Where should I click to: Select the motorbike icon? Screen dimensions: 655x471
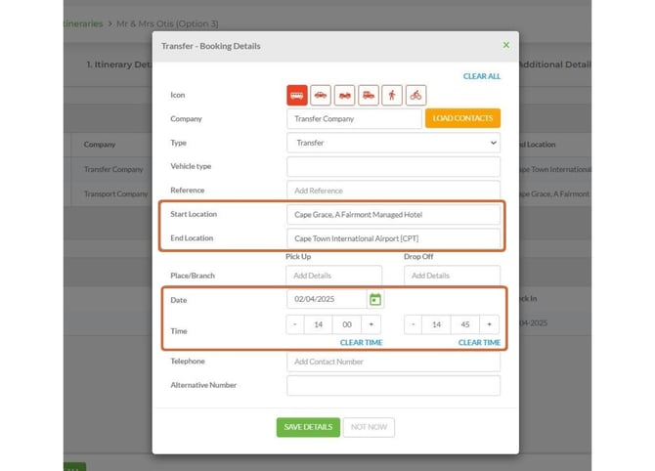pyautogui.click(x=345, y=95)
